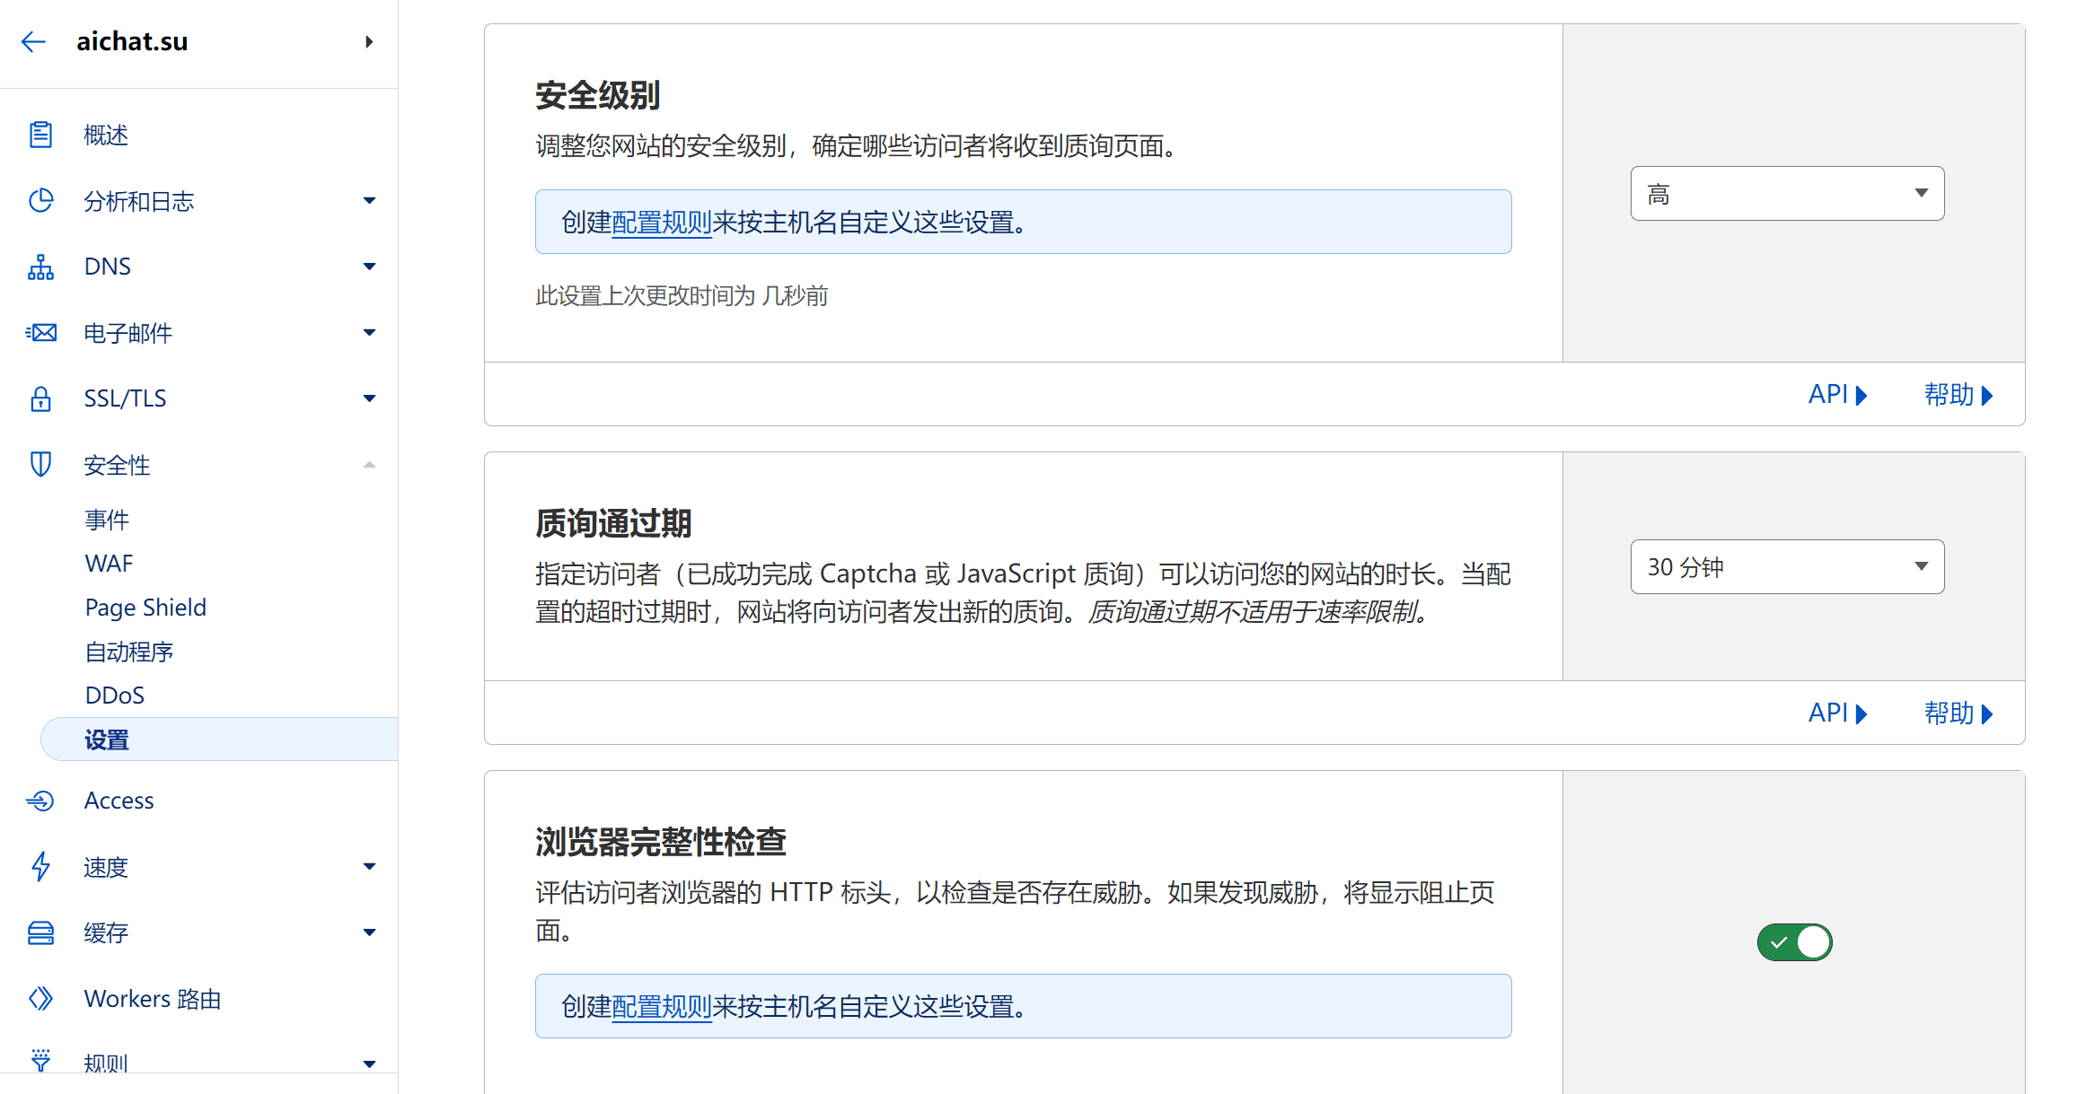The height and width of the screenshot is (1094, 2077).
Task: Open the WAF submenu item
Action: (109, 564)
